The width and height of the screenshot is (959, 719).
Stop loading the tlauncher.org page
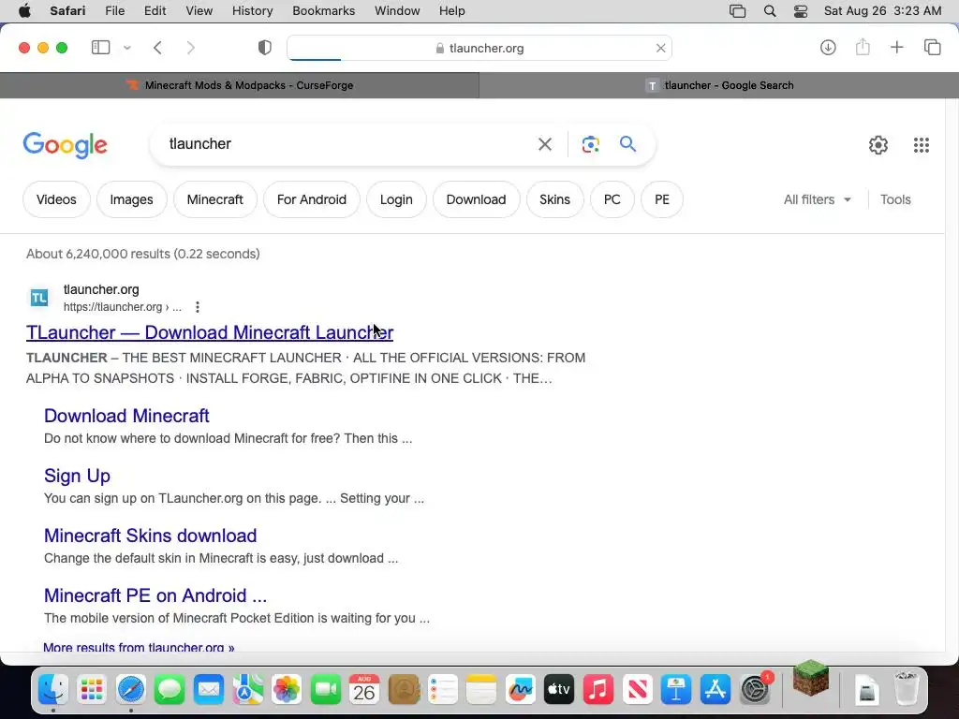tap(660, 48)
